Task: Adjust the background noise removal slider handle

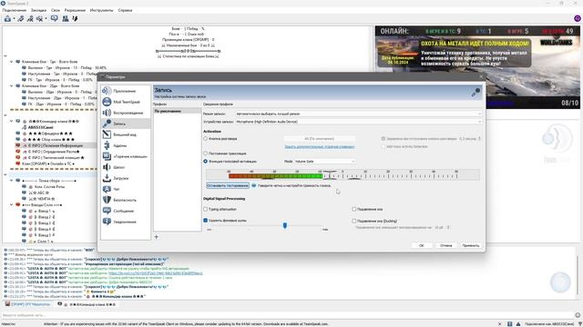Action: pos(285,225)
